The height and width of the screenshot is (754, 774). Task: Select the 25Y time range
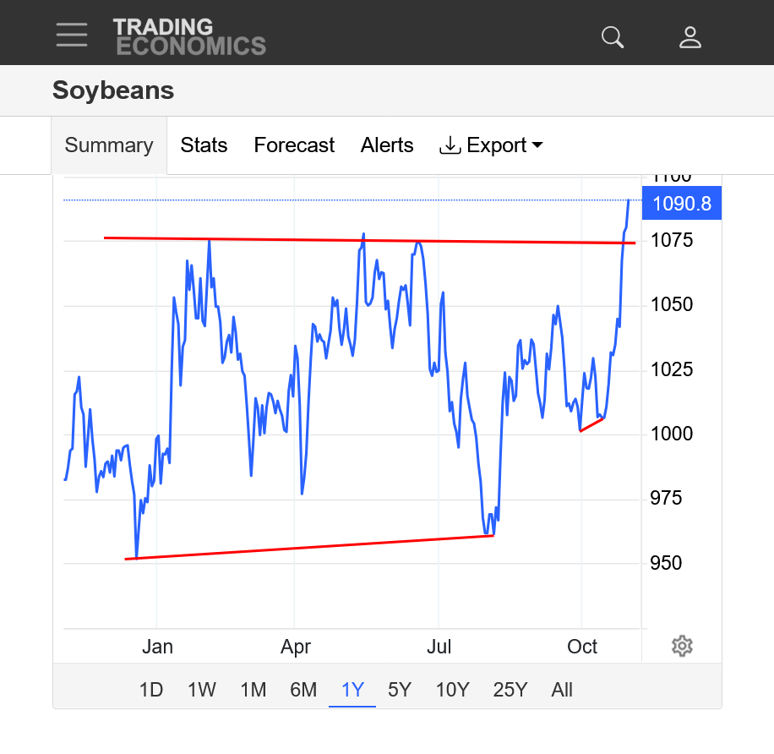[510, 690]
